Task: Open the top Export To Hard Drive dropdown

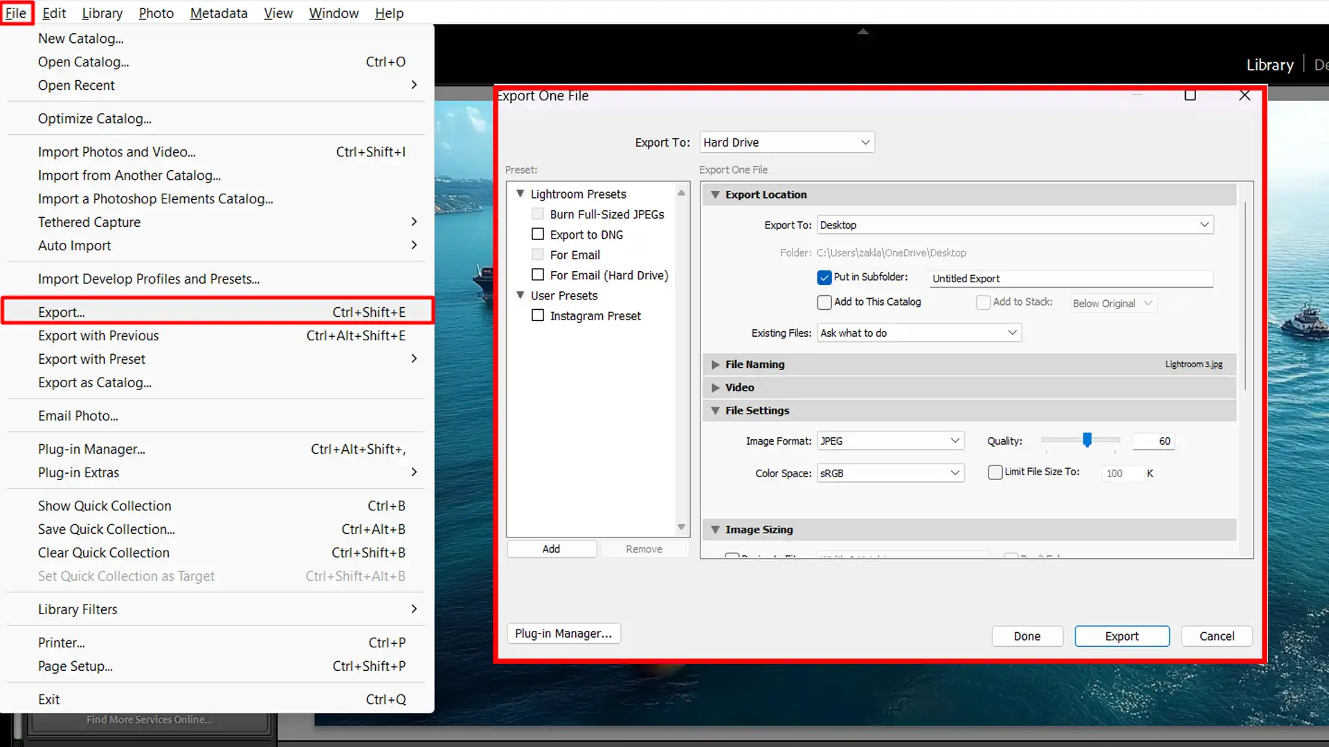Action: pyautogui.click(x=787, y=142)
